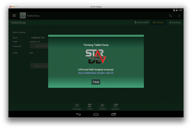Viewport: 192px width, 129px height.
Task: Switch to the Aplikasi tab
Action: click(x=175, y=22)
